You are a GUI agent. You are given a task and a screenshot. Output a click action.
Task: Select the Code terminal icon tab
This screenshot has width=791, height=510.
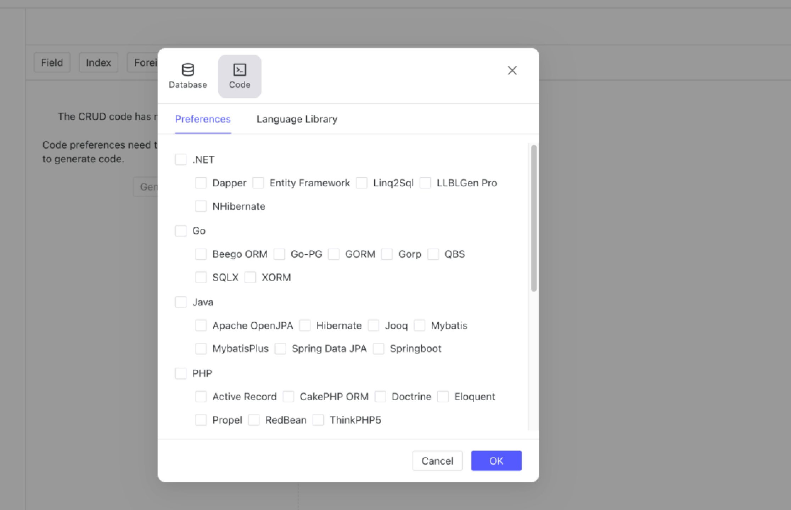(240, 76)
